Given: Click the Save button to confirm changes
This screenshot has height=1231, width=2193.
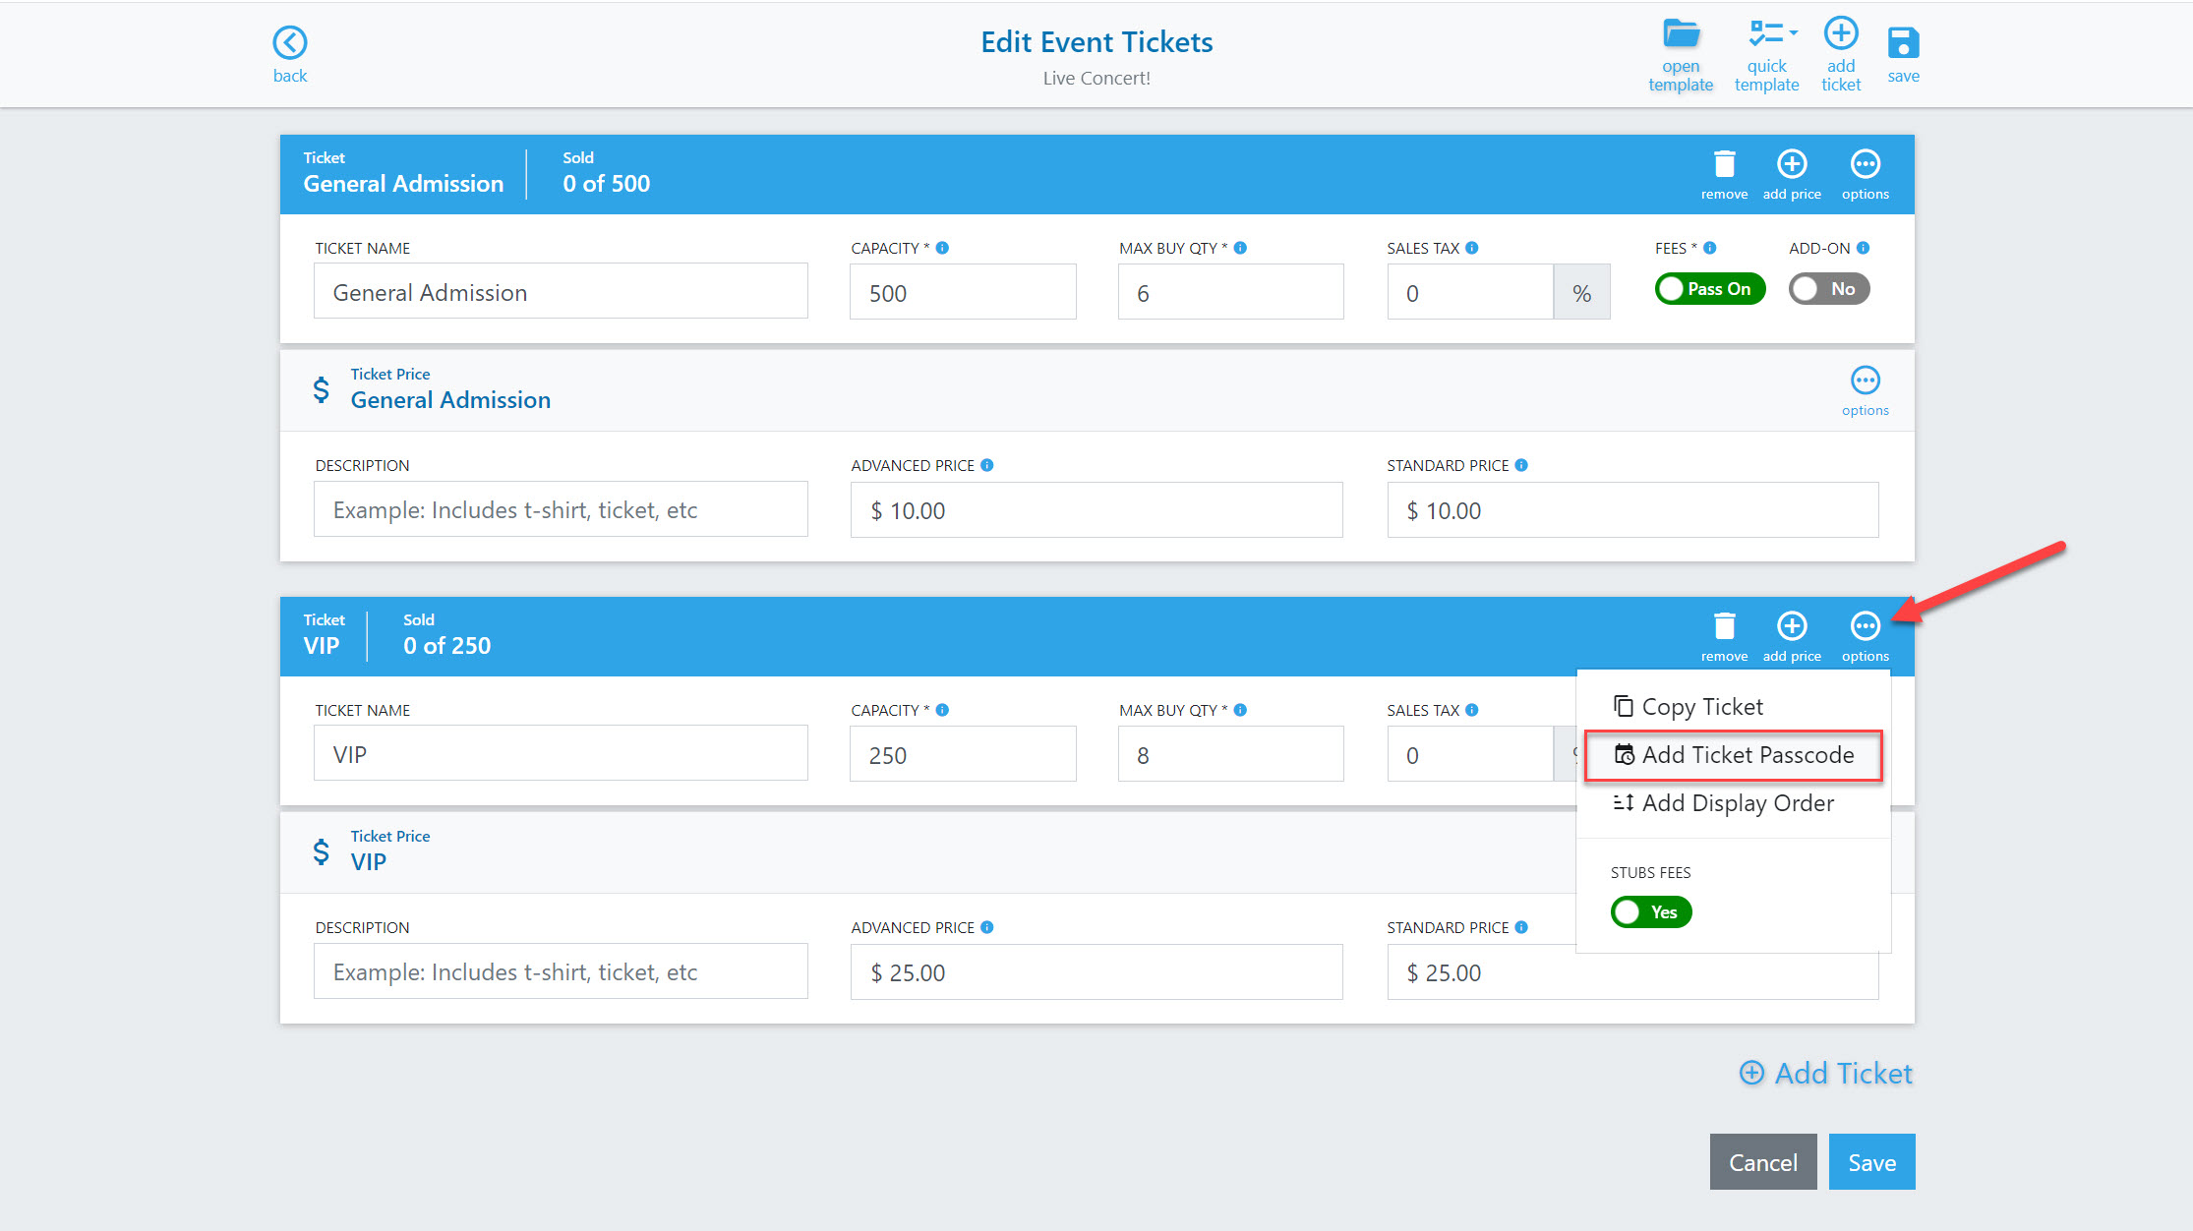Looking at the screenshot, I should pyautogui.click(x=1872, y=1162).
